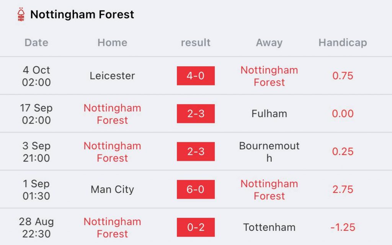Open the Fulham team link
This screenshot has height=245, width=392.
click(269, 113)
